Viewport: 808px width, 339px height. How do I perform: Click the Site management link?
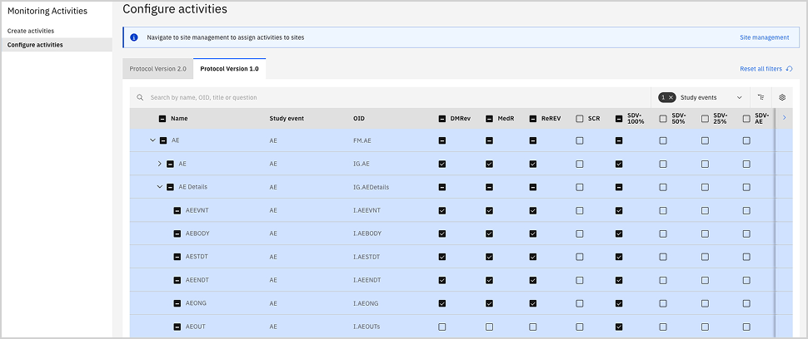click(x=764, y=37)
